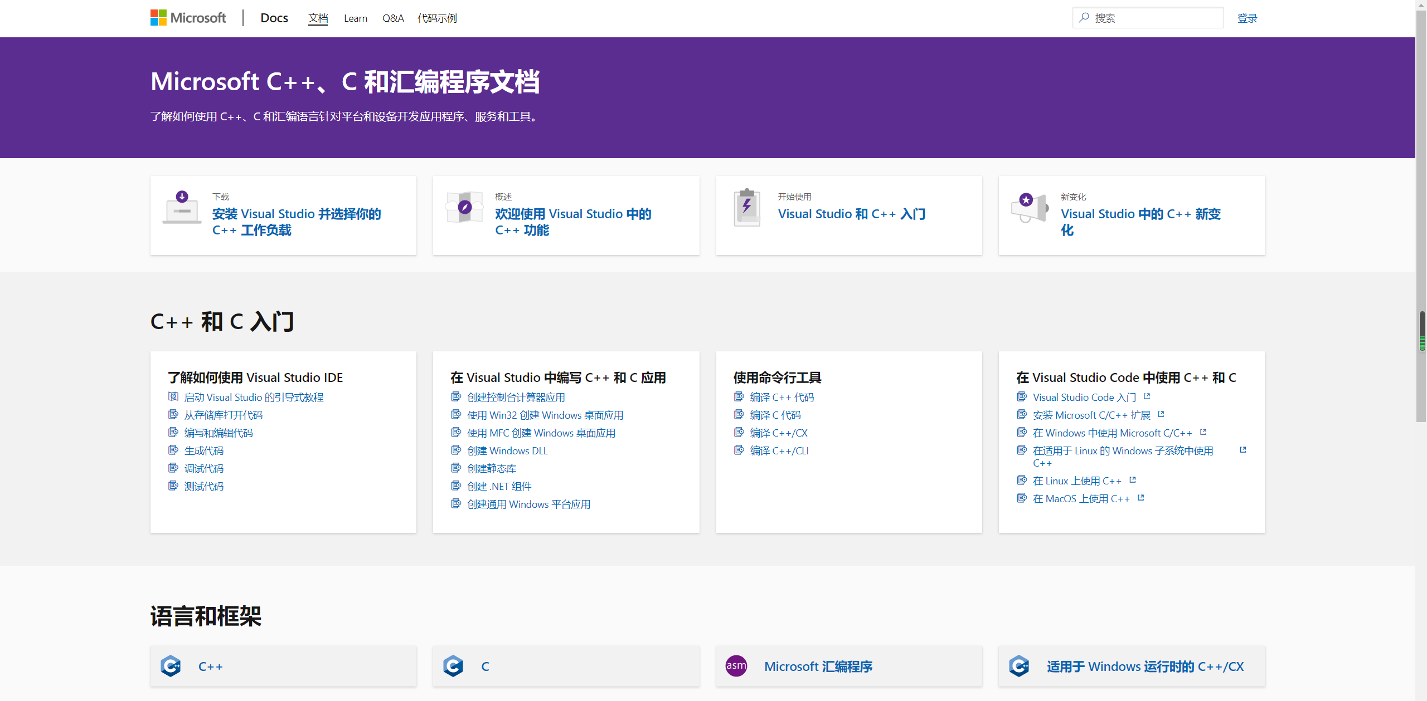Open 创建 .NET 组件 link

click(499, 486)
